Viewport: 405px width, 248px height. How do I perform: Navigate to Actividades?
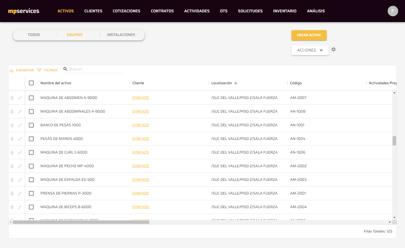tap(197, 11)
